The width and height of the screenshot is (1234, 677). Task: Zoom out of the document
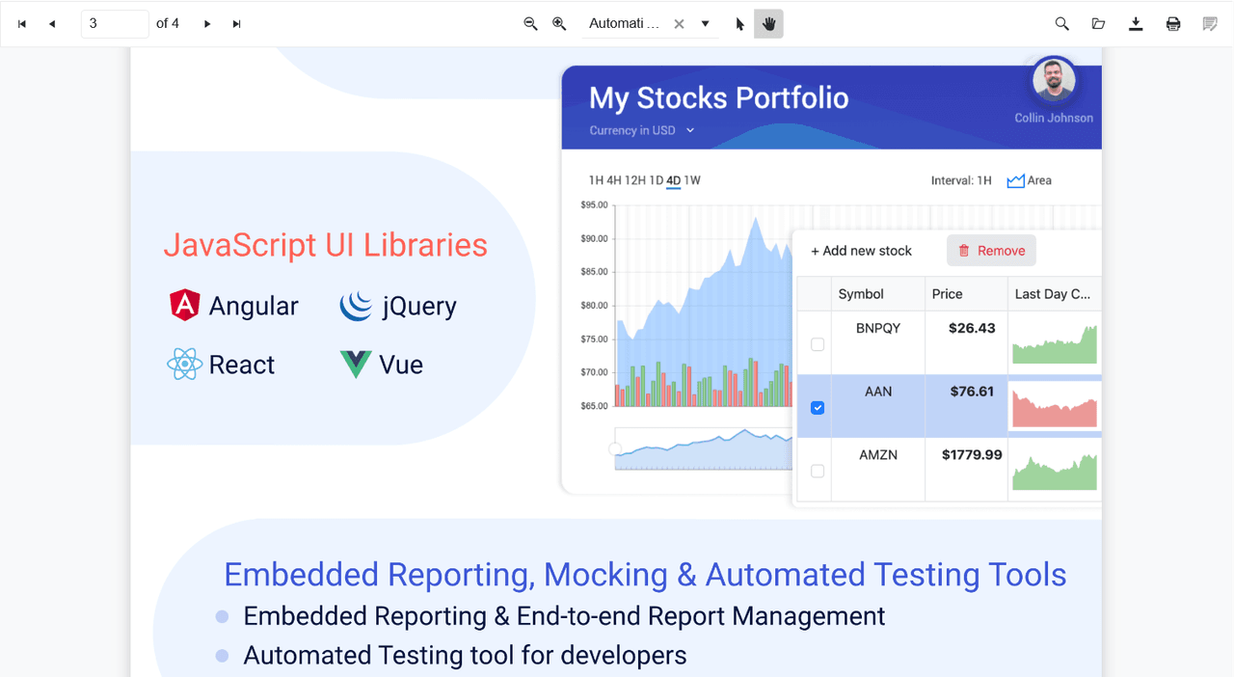coord(530,24)
